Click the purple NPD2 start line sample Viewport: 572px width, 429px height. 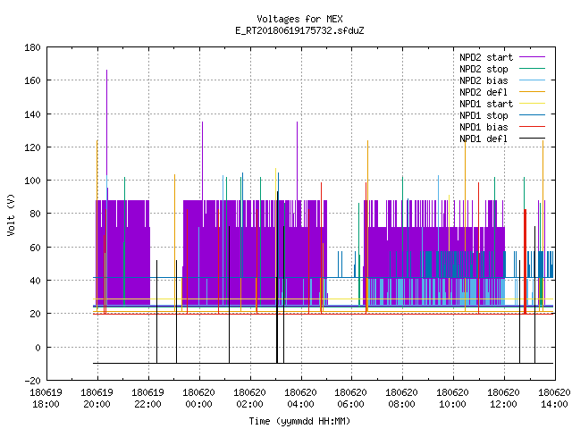(532, 57)
